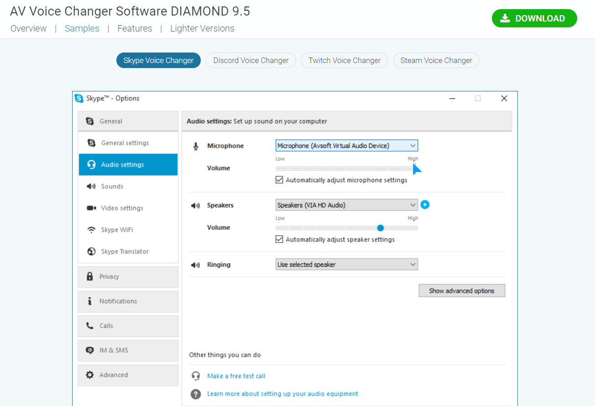The width and height of the screenshot is (595, 406).
Task: Click the phone icon for Calls
Action: click(x=90, y=326)
